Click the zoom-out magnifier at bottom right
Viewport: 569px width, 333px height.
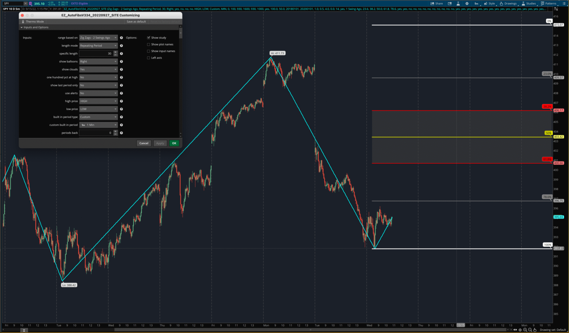click(530, 330)
